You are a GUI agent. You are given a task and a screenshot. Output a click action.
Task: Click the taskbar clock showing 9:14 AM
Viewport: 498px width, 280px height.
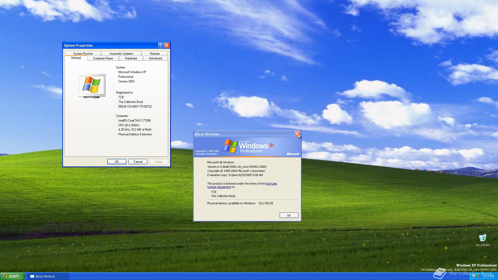coord(488,276)
